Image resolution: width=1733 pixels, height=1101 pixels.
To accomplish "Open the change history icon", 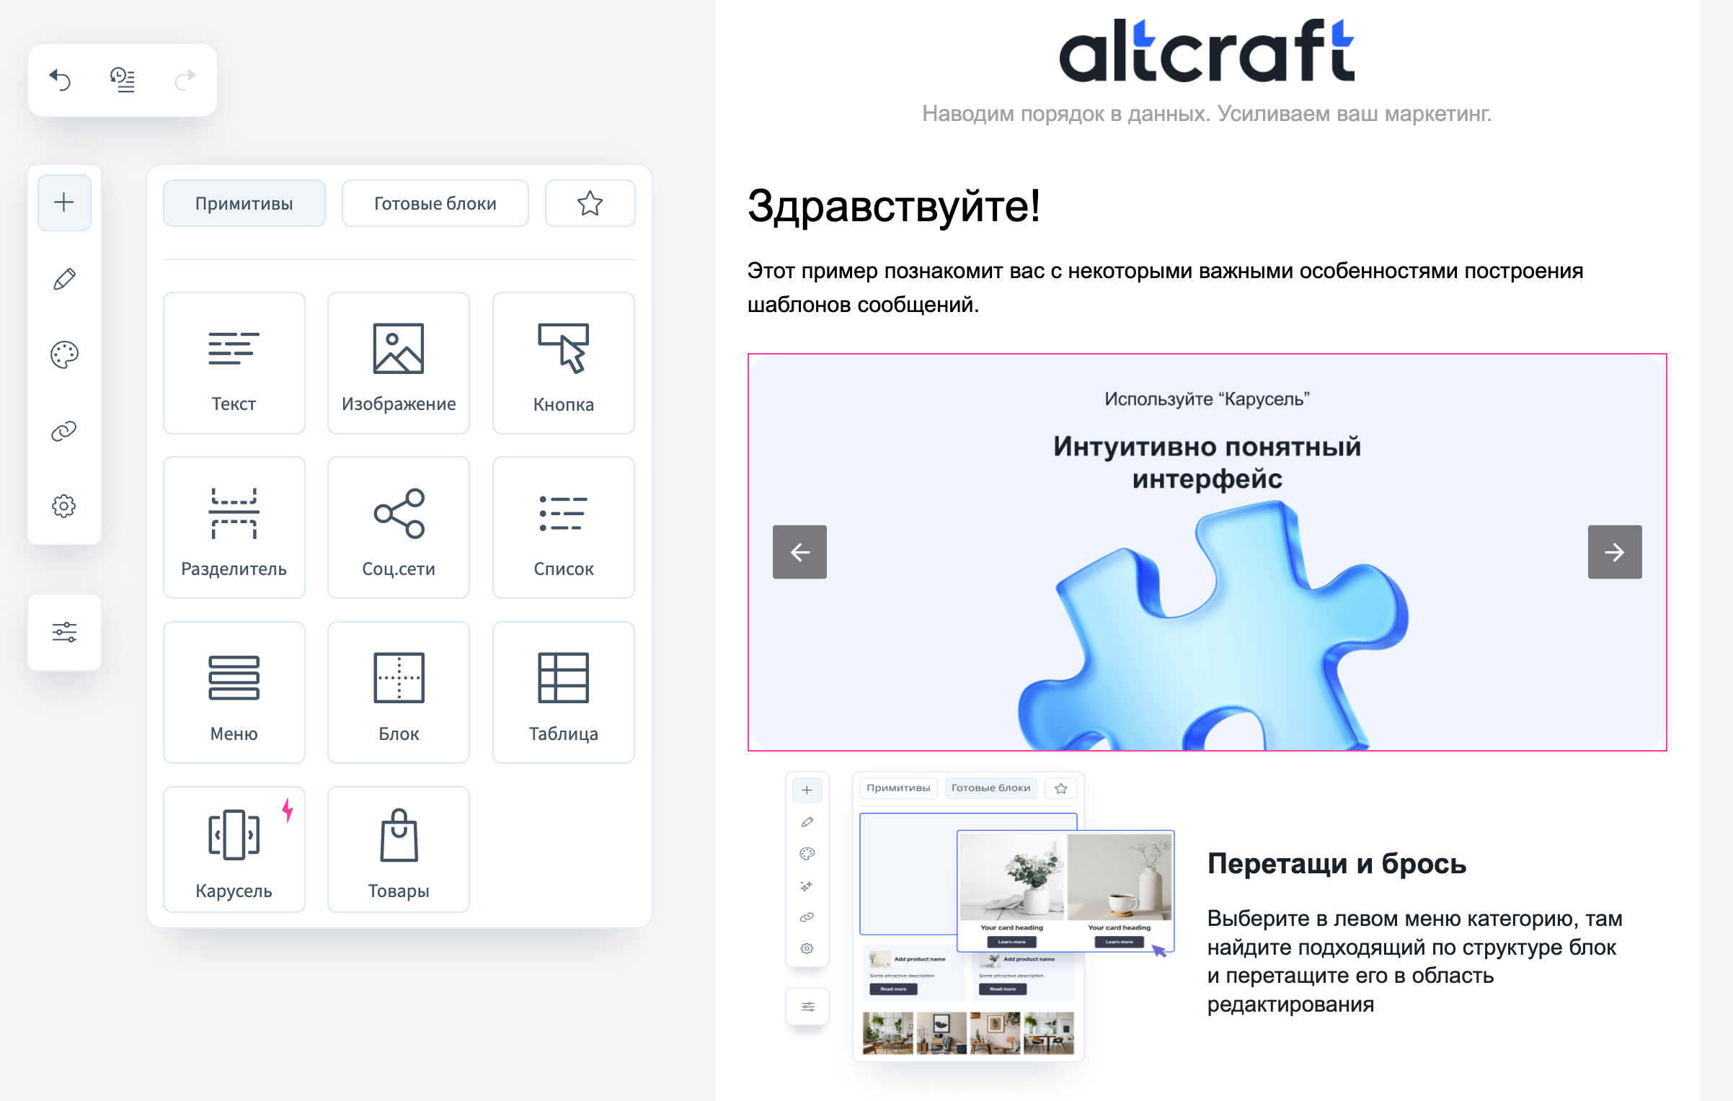I will (123, 79).
